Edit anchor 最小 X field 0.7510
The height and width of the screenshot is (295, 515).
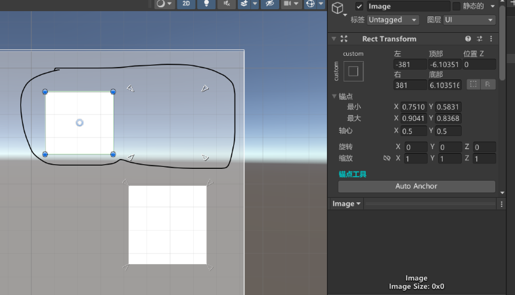coord(414,106)
